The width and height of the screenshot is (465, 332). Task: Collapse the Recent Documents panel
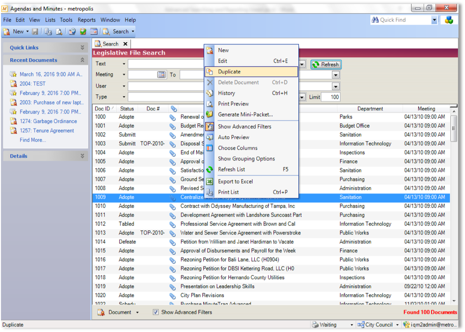pyautogui.click(x=82, y=60)
